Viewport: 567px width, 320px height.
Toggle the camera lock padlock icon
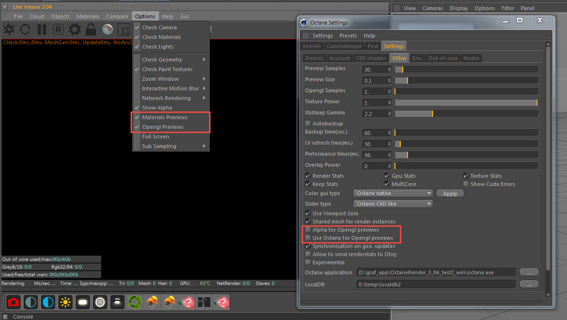[x=91, y=29]
